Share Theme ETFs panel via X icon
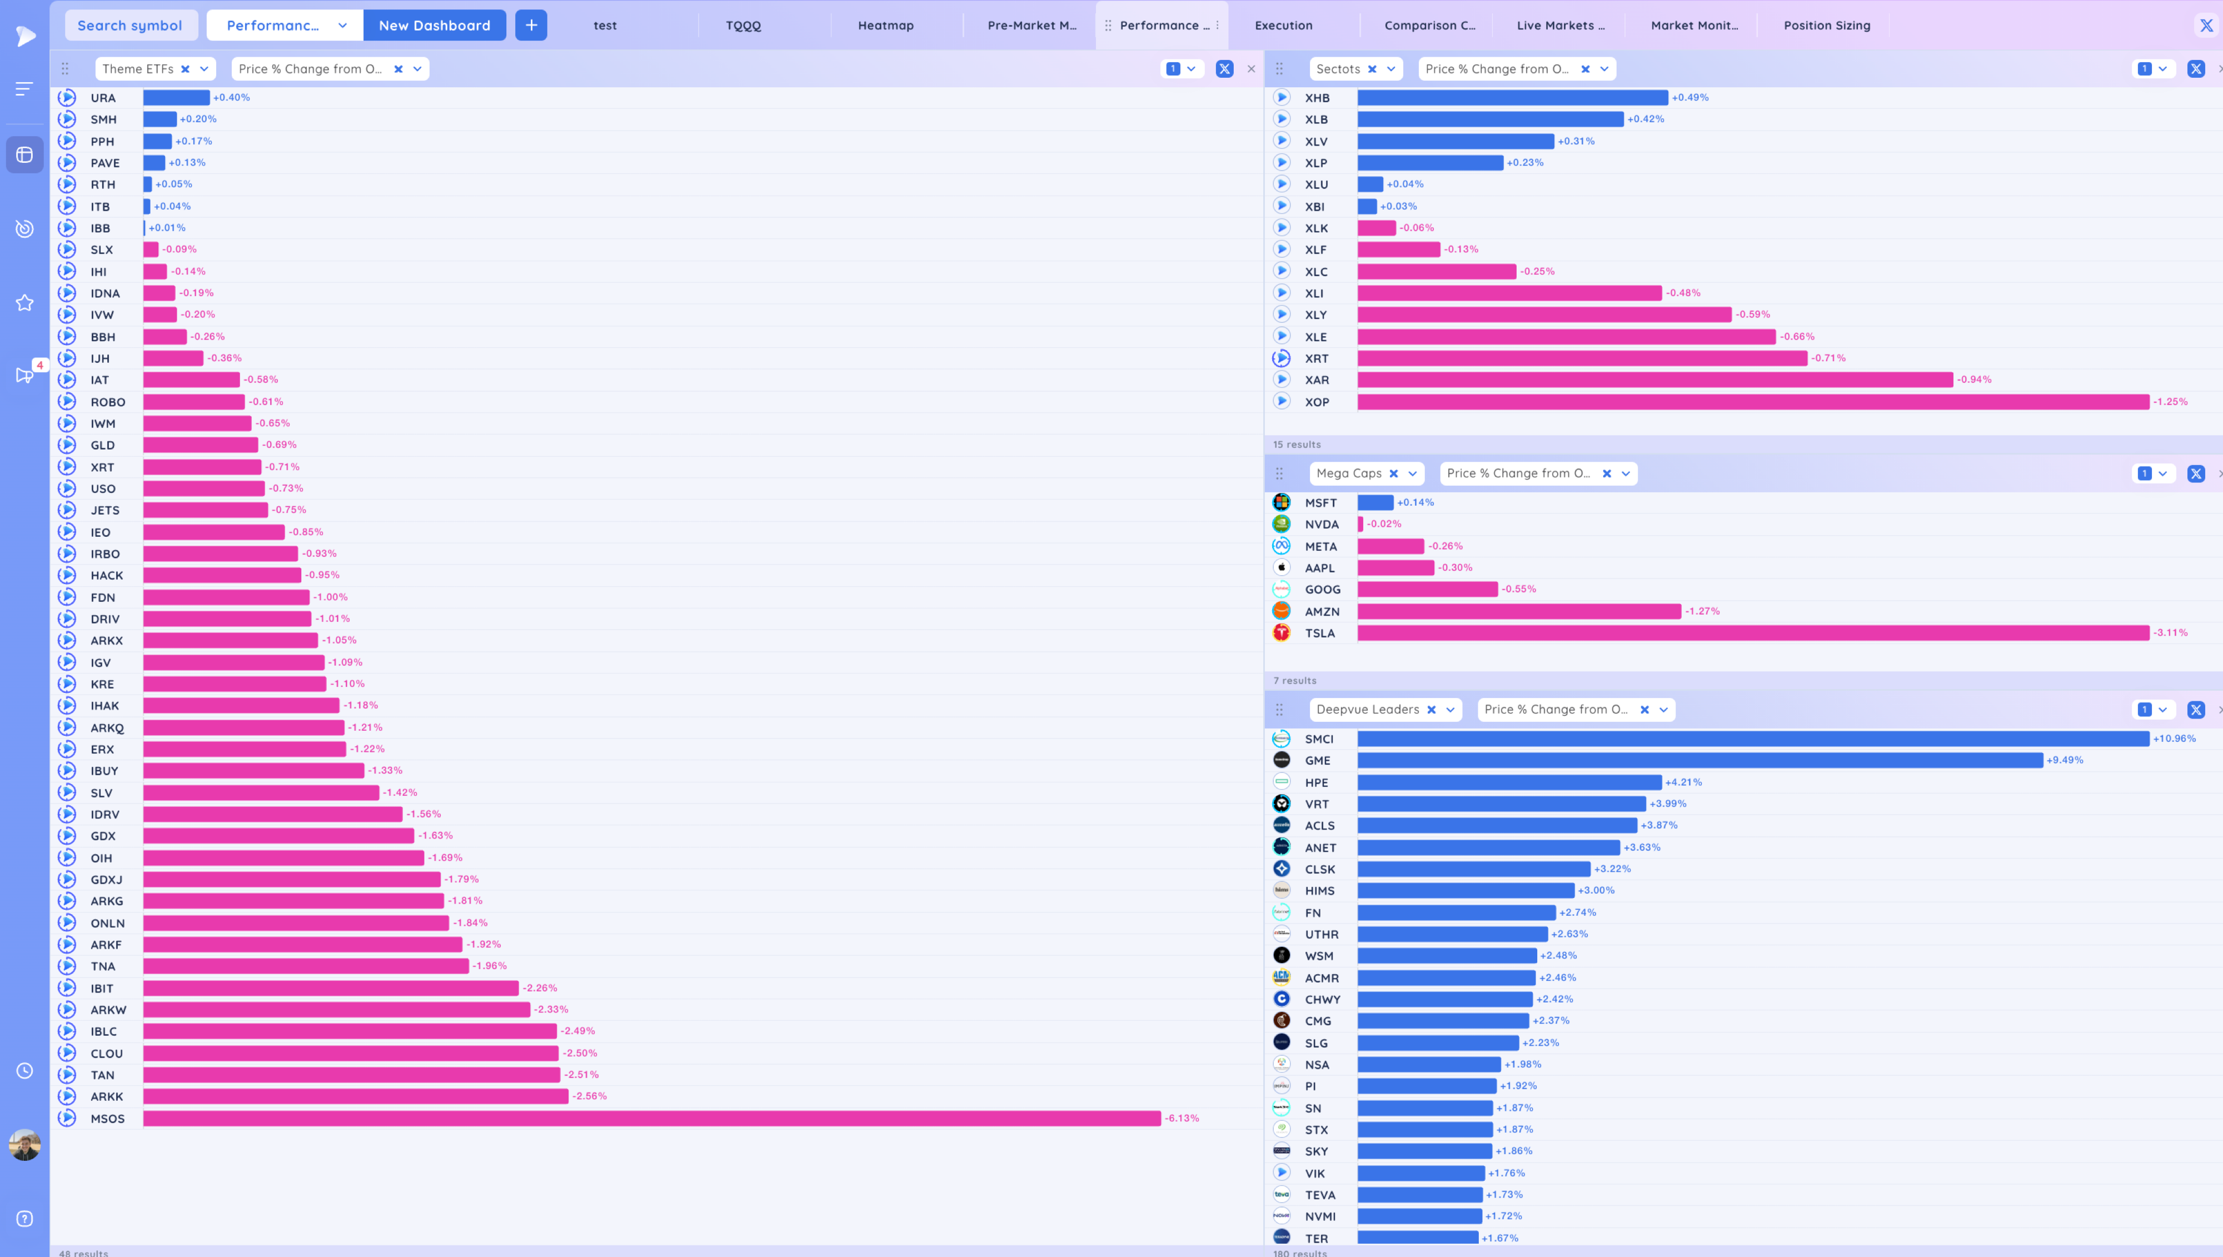Viewport: 2223px width, 1257px height. (1224, 68)
